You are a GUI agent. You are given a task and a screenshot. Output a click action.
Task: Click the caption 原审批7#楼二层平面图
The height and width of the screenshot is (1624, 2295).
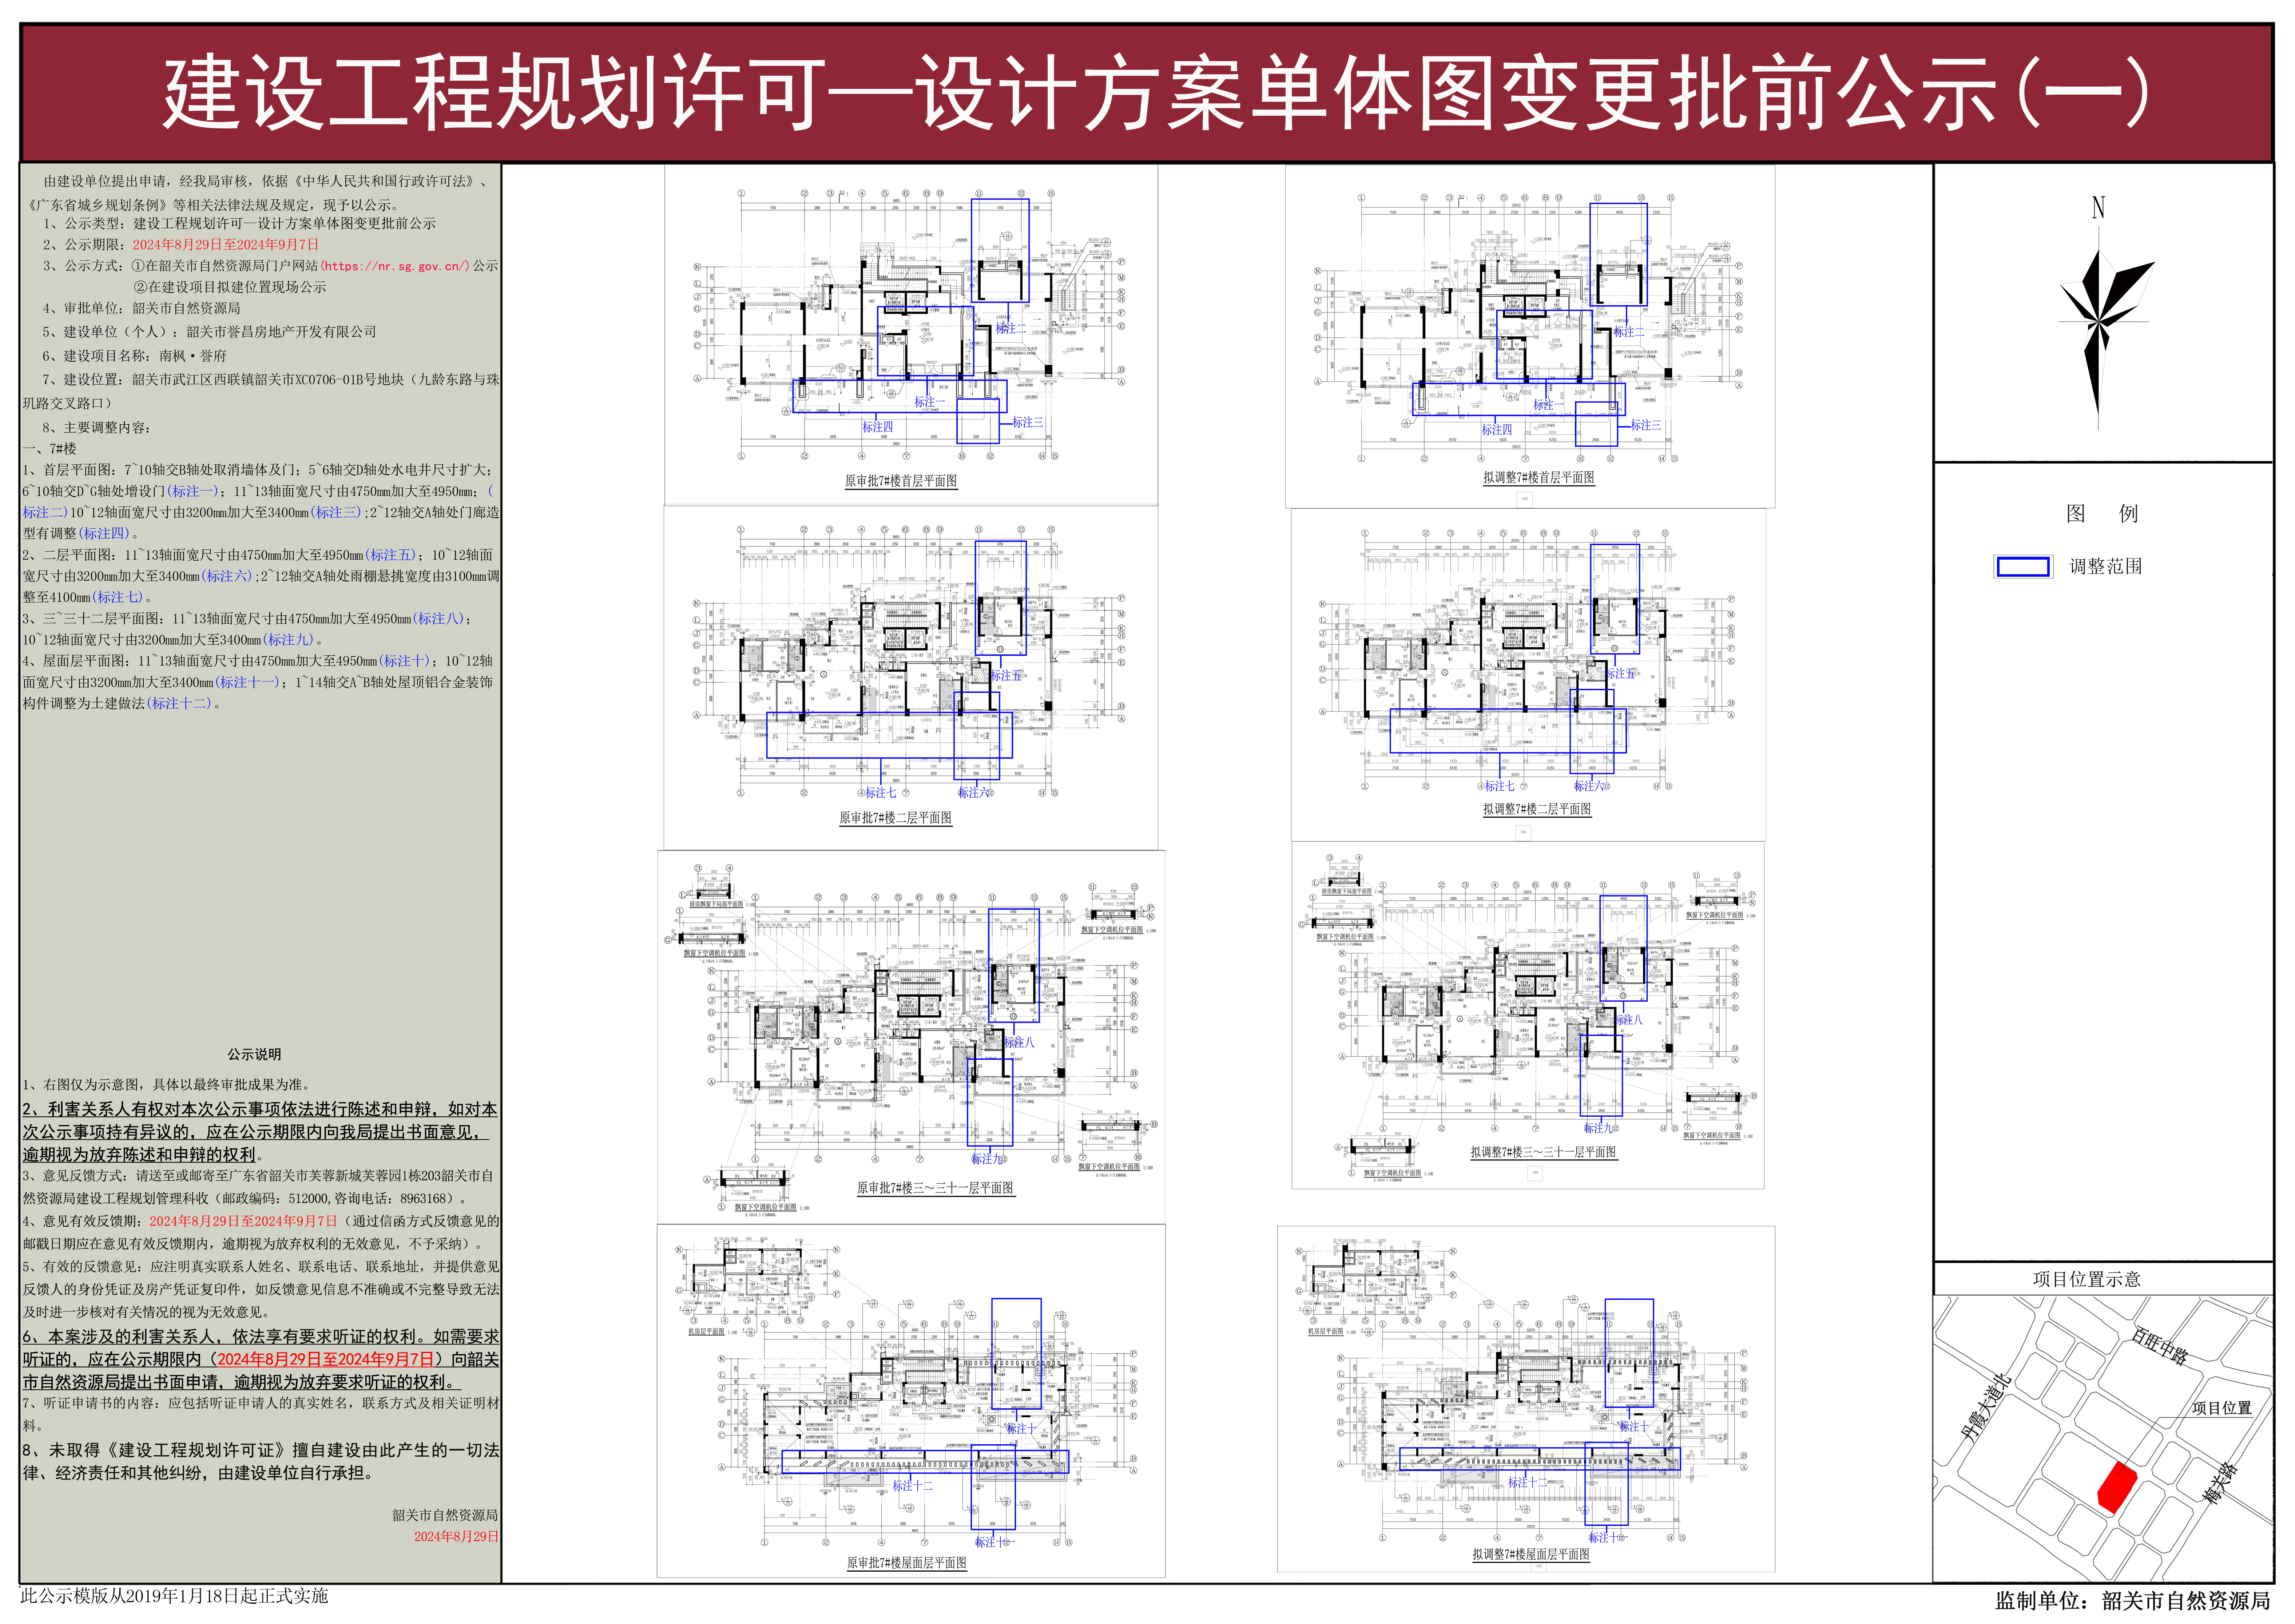(x=896, y=818)
